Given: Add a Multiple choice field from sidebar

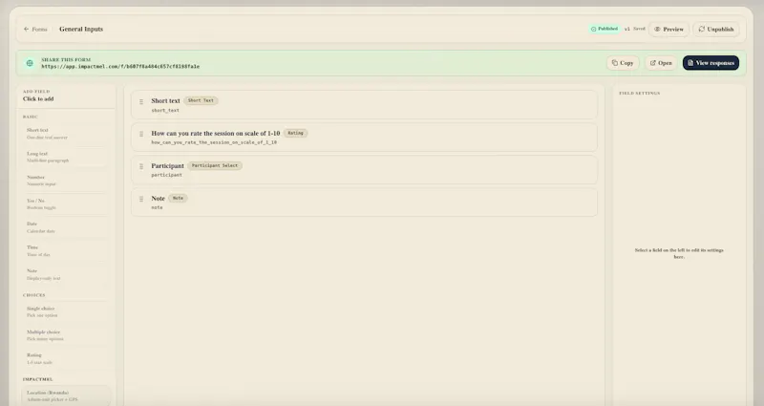Looking at the screenshot, I should pyautogui.click(x=65, y=335).
